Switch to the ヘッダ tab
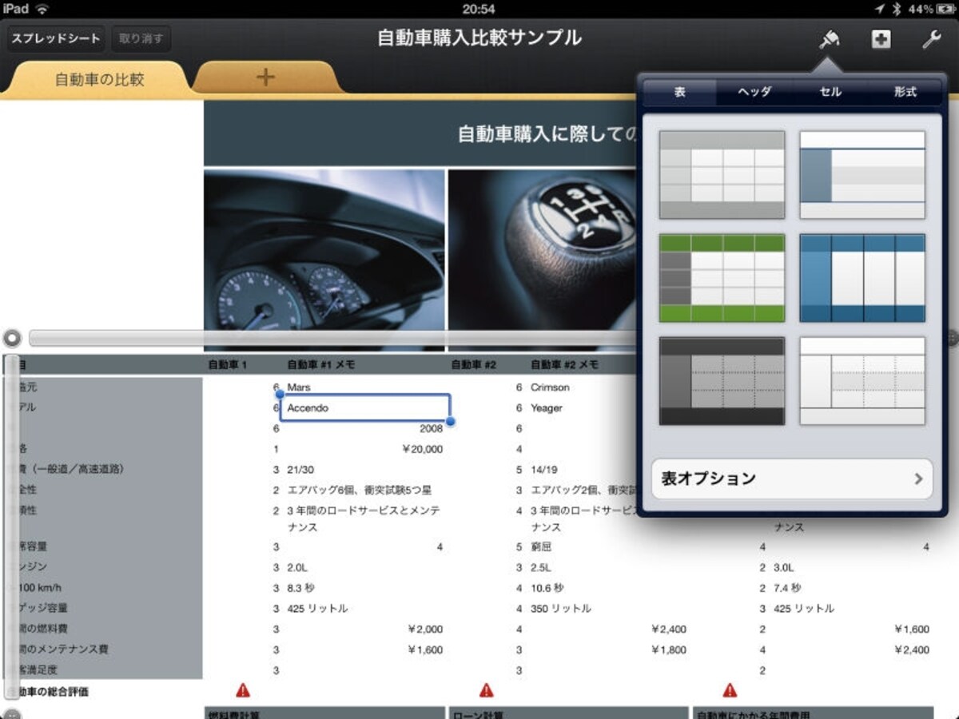 [x=754, y=92]
